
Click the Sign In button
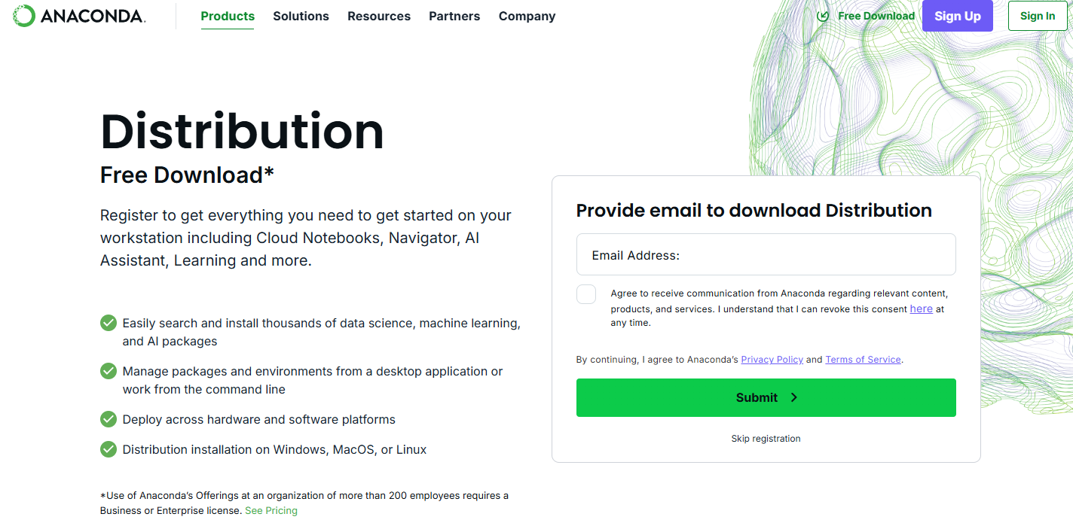(1038, 16)
